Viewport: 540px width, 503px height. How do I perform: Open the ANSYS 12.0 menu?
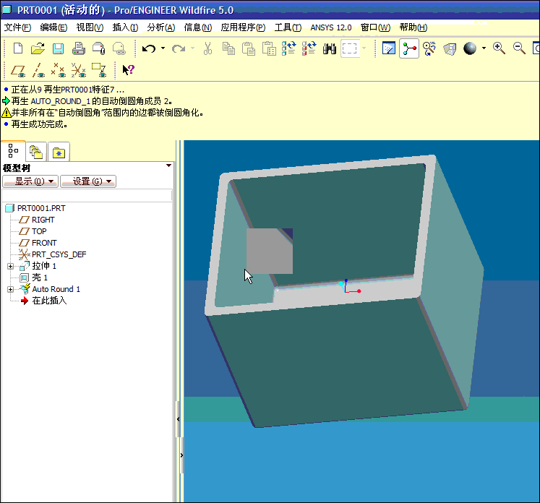[331, 27]
